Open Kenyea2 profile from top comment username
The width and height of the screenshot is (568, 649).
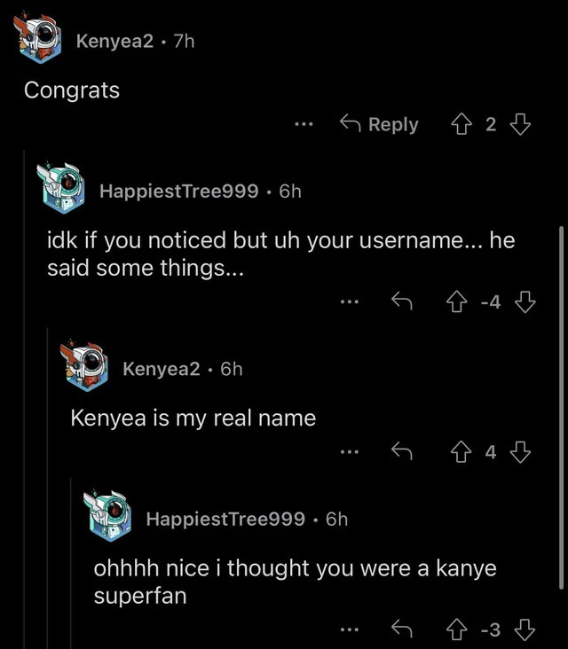(114, 41)
